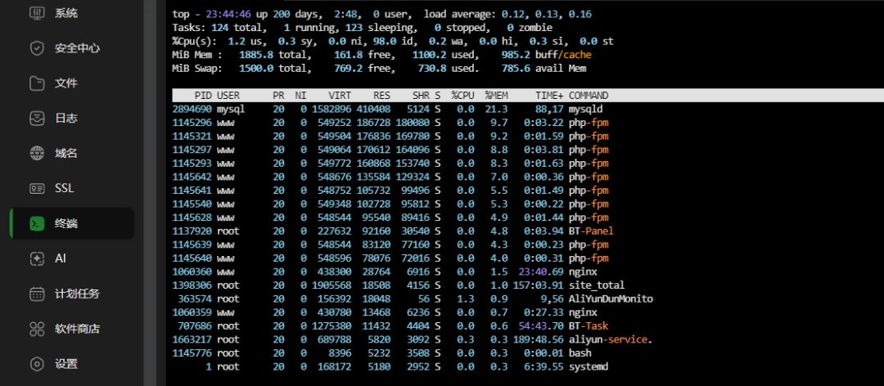
Task: Click nginx command with PID 1060359
Action: click(583, 312)
